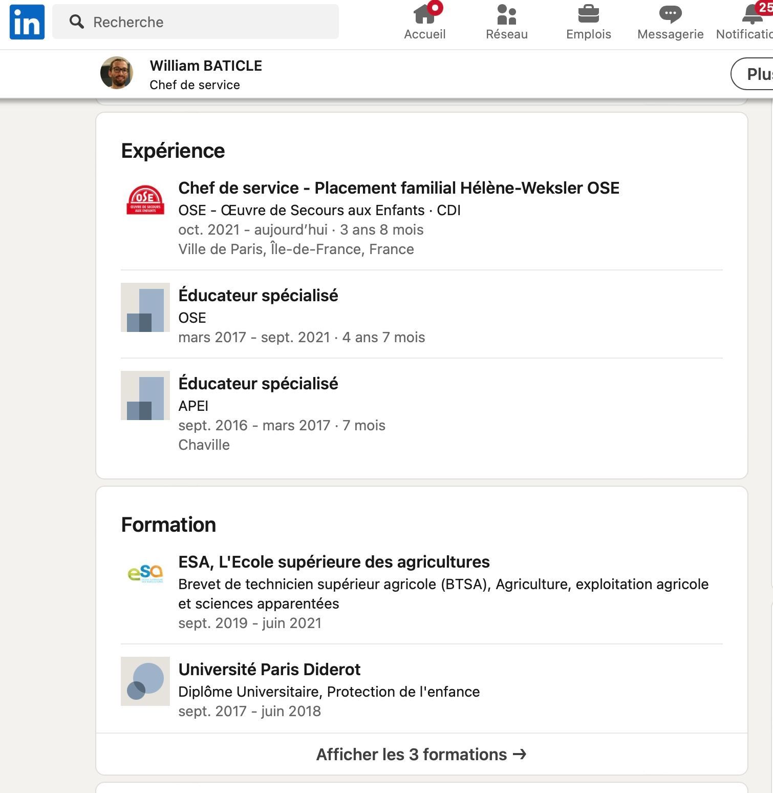The image size is (773, 793).
Task: Expand Afficher les 3 formations
Action: [421, 755]
